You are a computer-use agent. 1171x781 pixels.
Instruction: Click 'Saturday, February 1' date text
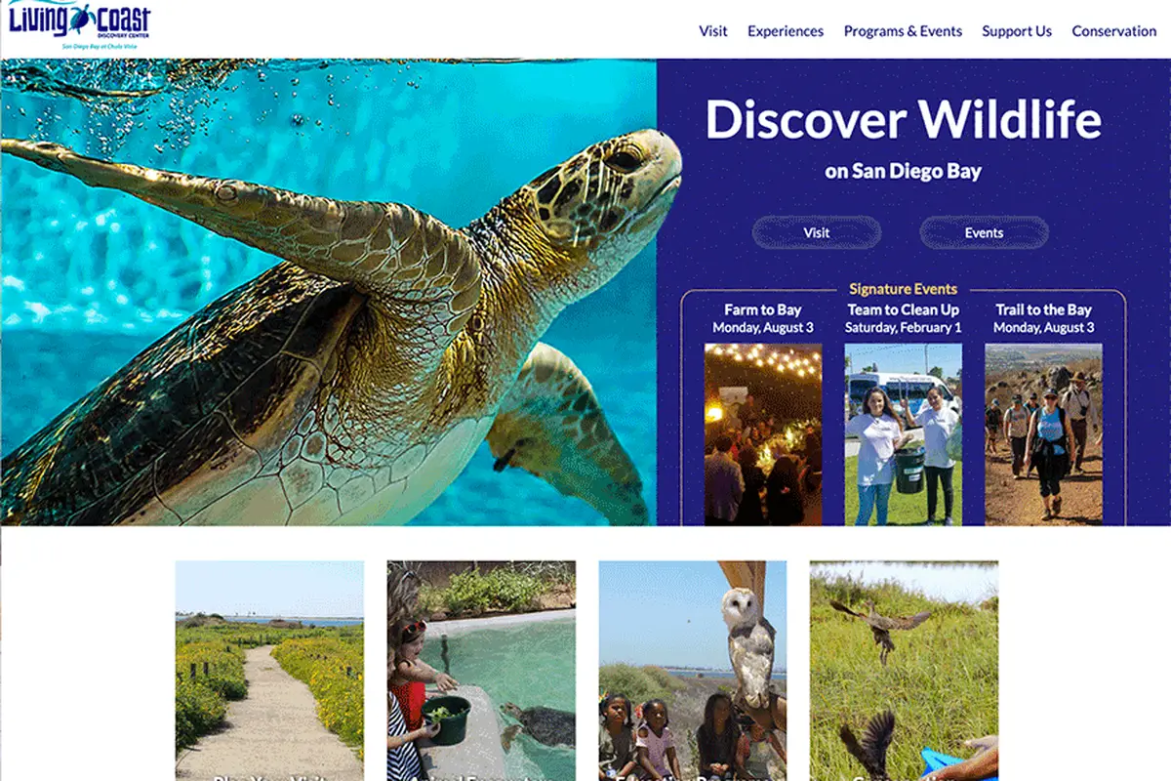click(904, 328)
